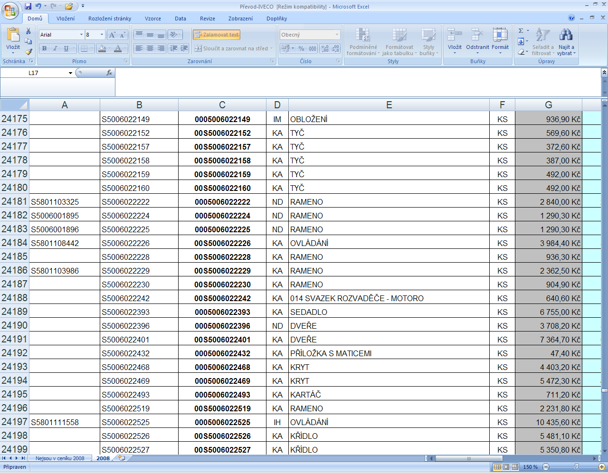Viewport: 608px width, 474px height.
Task: Undo the last action in quick access toolbar
Action: pyautogui.click(x=38, y=6)
